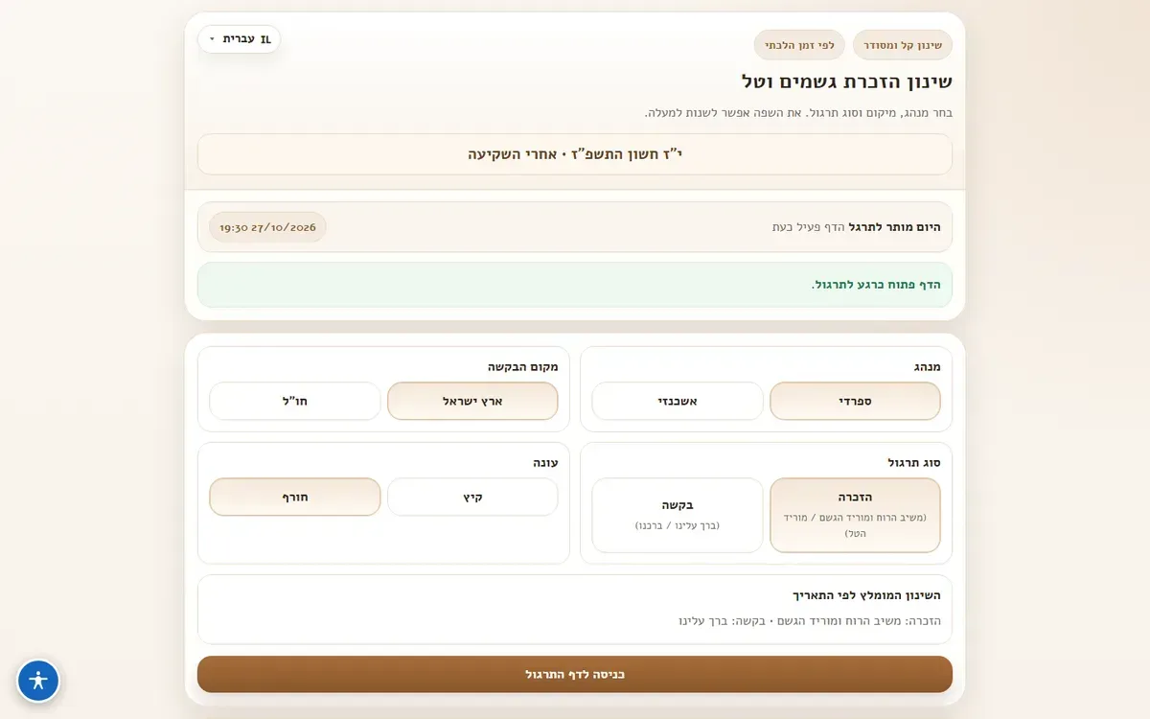Click the date-time badge 27/10/2026 19:30
The height and width of the screenshot is (719, 1150).
[267, 227]
